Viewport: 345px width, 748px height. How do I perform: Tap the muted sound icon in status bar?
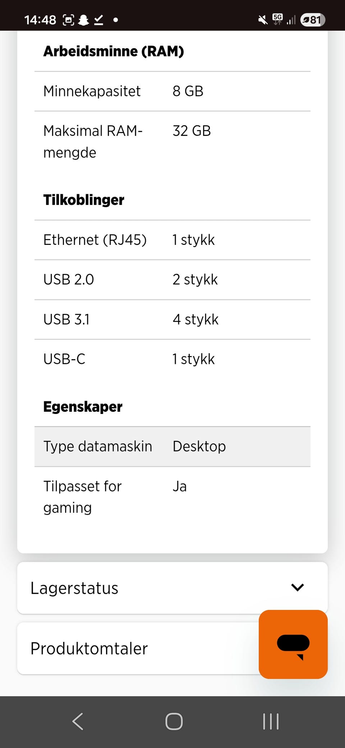tap(263, 20)
